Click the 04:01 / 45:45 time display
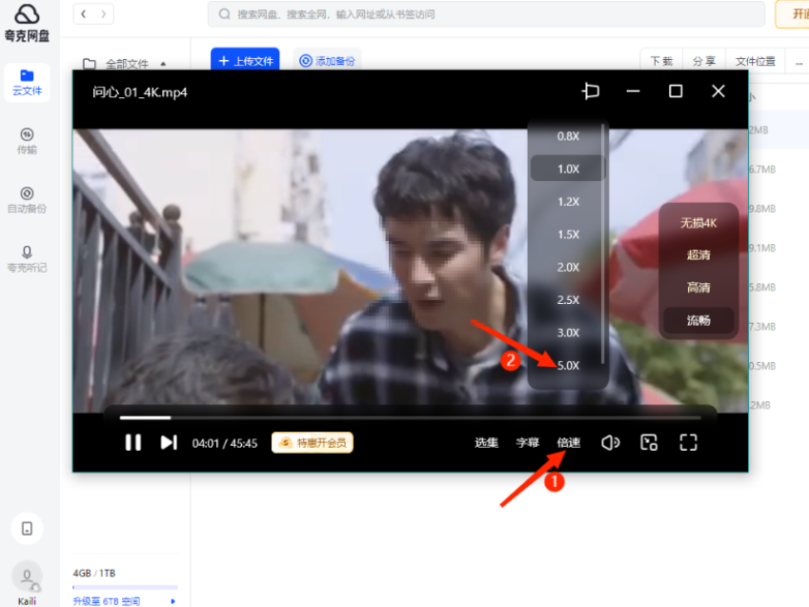The image size is (809, 607). coord(225,443)
